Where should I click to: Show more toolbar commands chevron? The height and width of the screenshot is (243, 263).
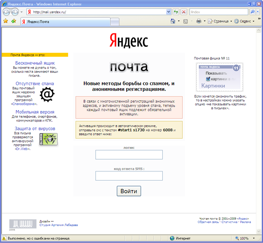pos(259,19)
